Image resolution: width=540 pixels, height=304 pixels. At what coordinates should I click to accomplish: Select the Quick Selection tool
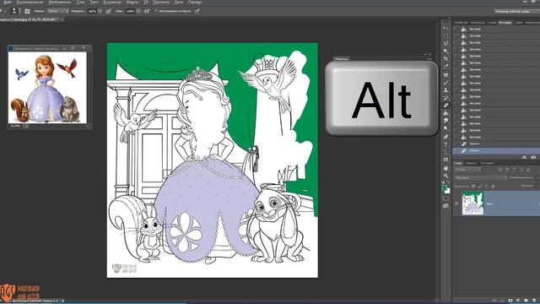pos(445,51)
